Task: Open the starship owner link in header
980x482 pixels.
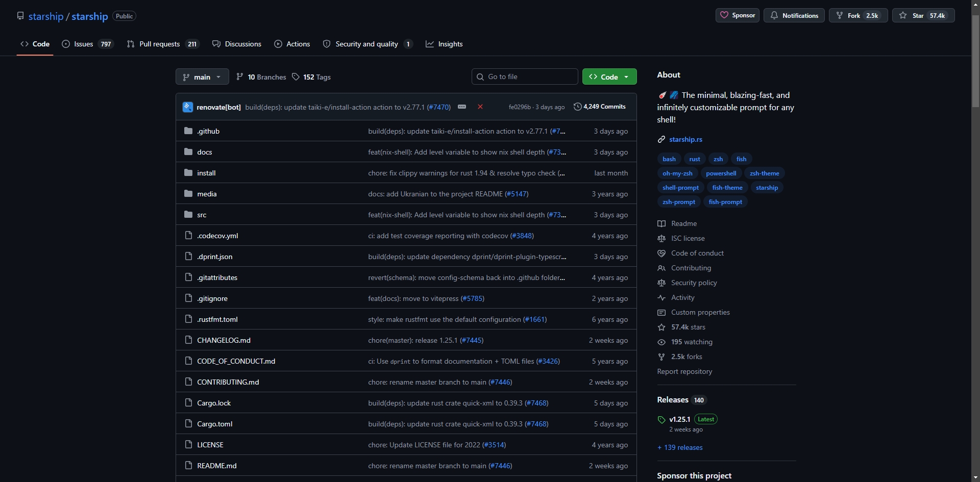Action: pos(46,16)
